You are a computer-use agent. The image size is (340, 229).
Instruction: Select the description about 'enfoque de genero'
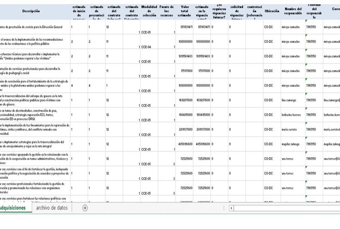pyautogui.click(x=35, y=100)
